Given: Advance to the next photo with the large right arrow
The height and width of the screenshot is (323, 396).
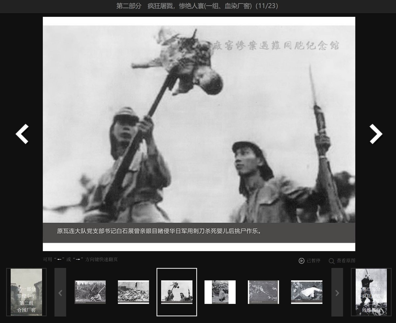Looking at the screenshot, I should pyautogui.click(x=376, y=134).
